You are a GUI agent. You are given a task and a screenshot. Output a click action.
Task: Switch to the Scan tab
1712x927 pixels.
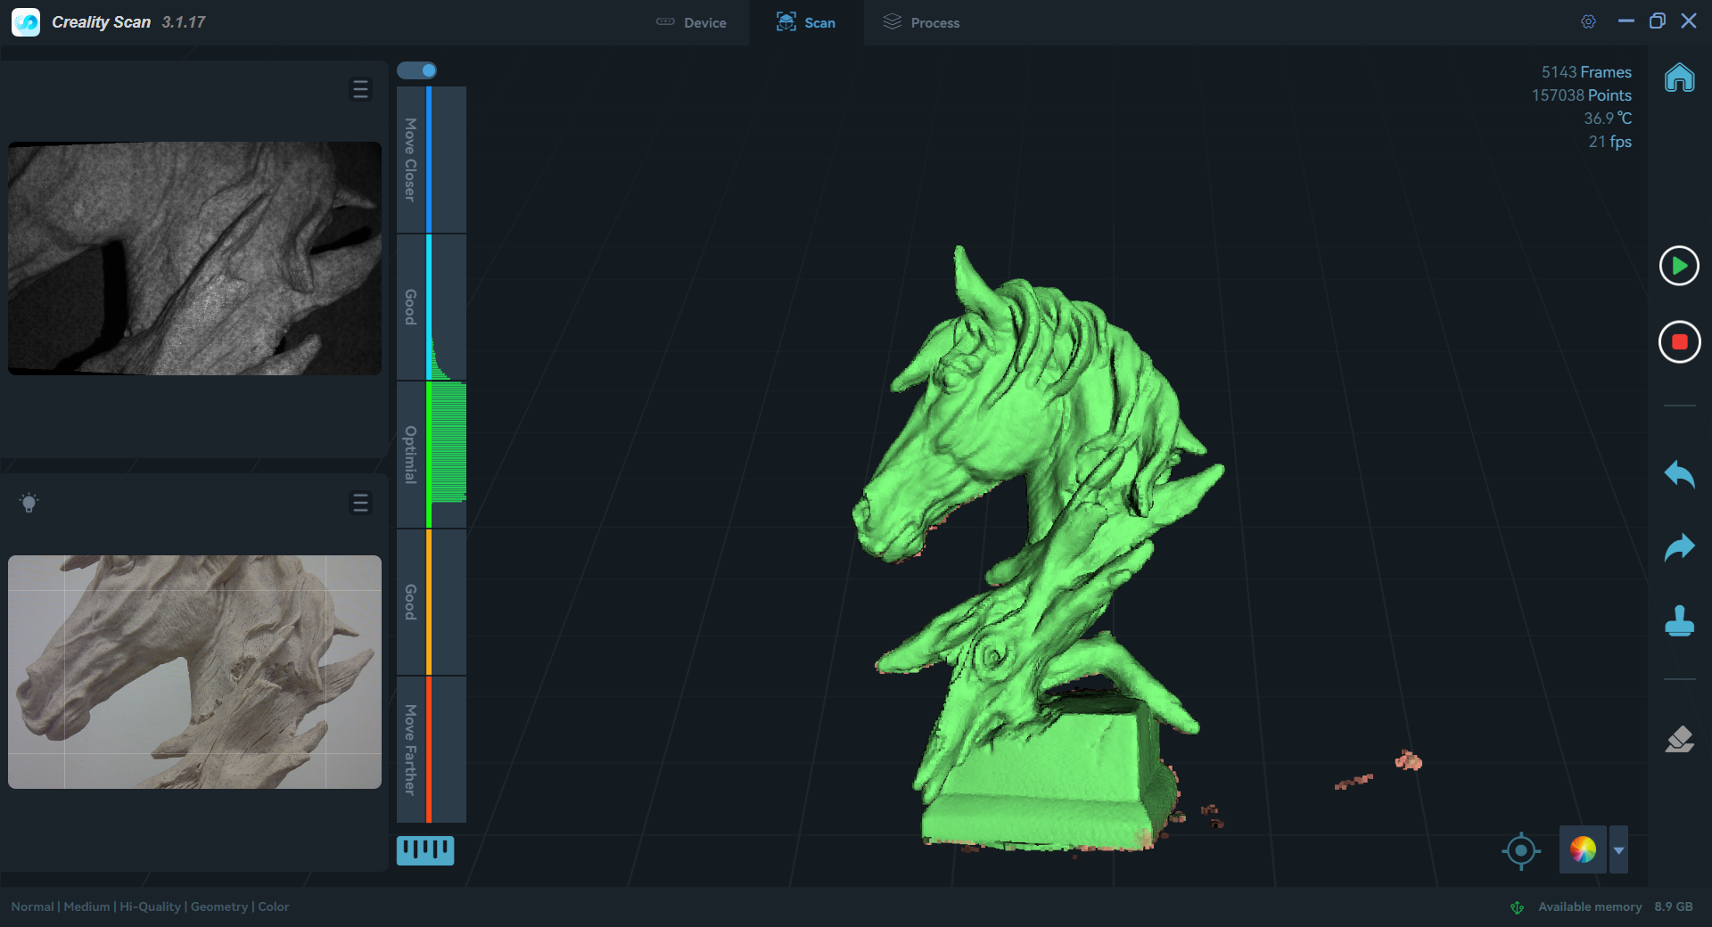806,22
